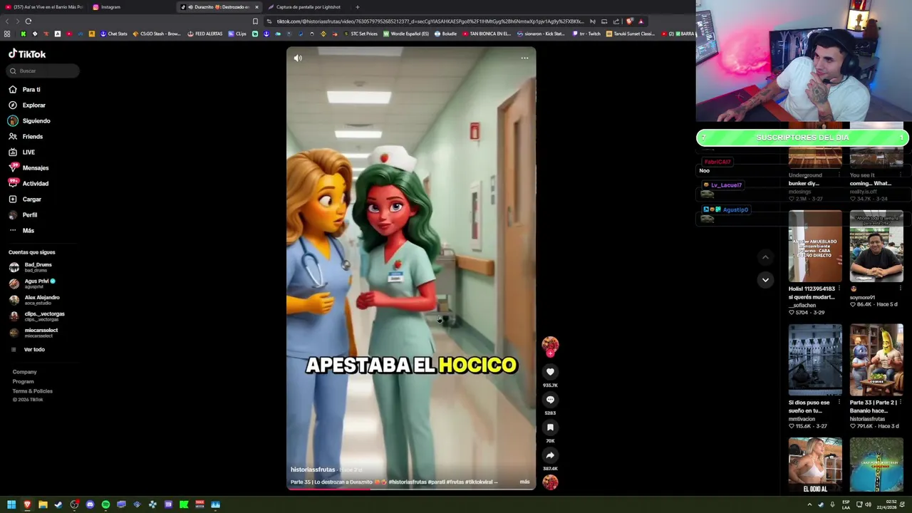The image size is (912, 513).
Task: Open the Wordle Español bookmark
Action: [408, 34]
